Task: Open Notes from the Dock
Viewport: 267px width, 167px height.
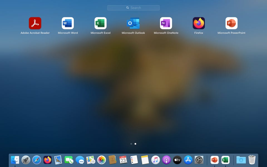Action: (145, 160)
